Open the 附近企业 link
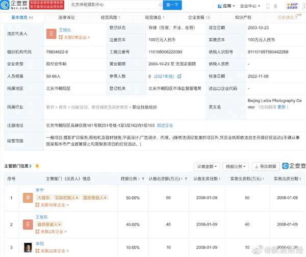 click(x=165, y=125)
